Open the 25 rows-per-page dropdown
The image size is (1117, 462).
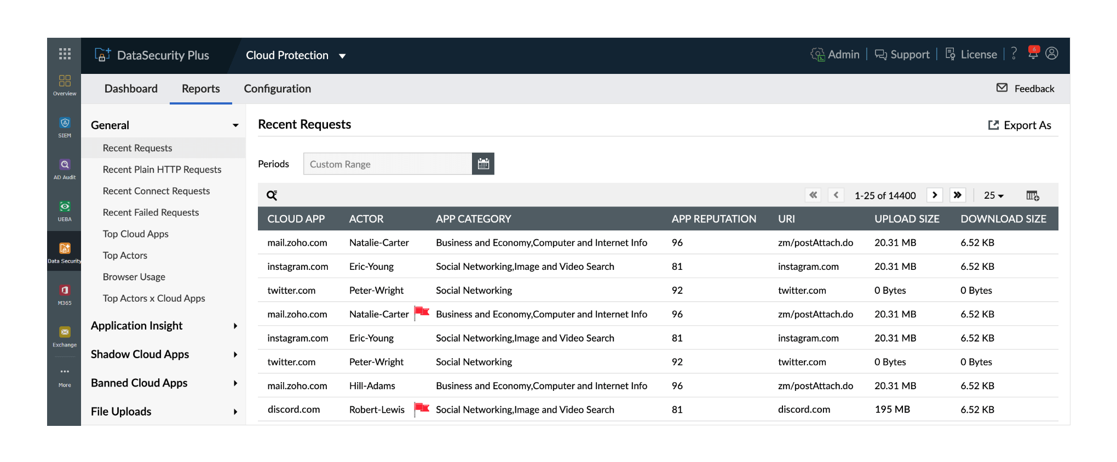pyautogui.click(x=993, y=195)
